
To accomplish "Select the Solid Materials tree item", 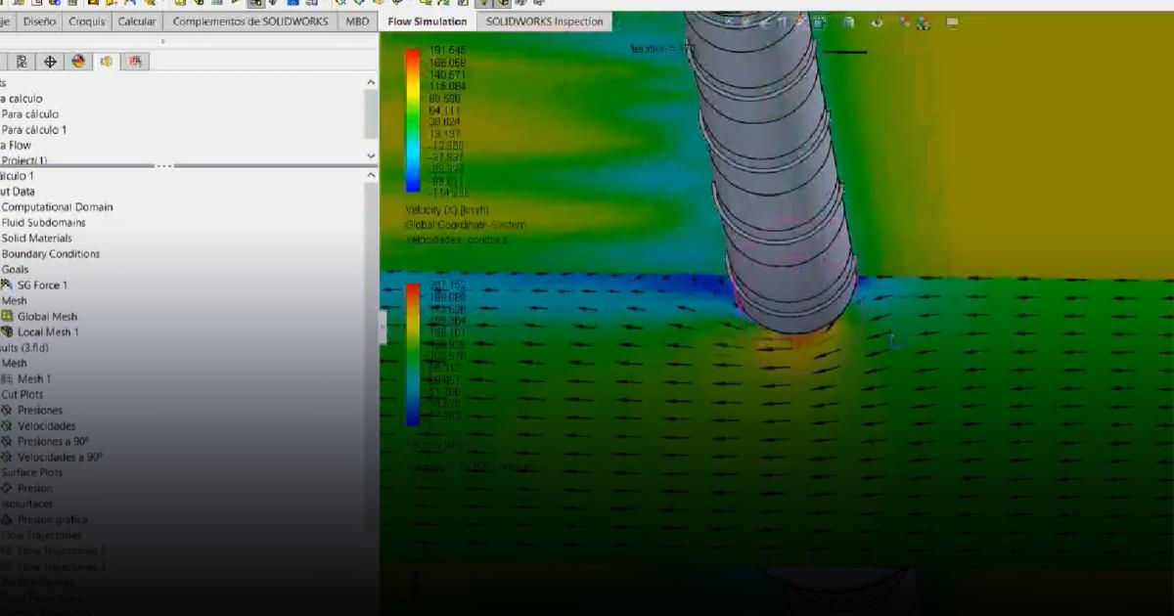I will (36, 238).
